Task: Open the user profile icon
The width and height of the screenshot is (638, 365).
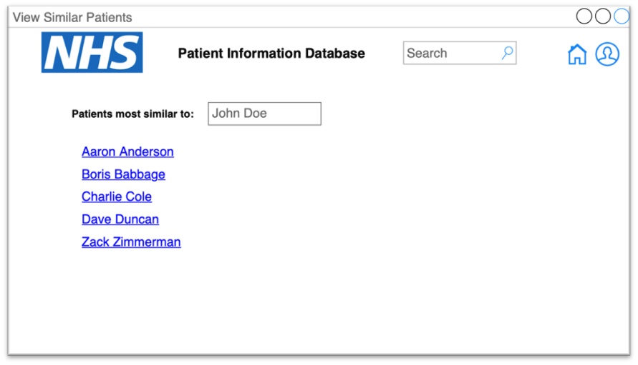Action: (x=607, y=54)
